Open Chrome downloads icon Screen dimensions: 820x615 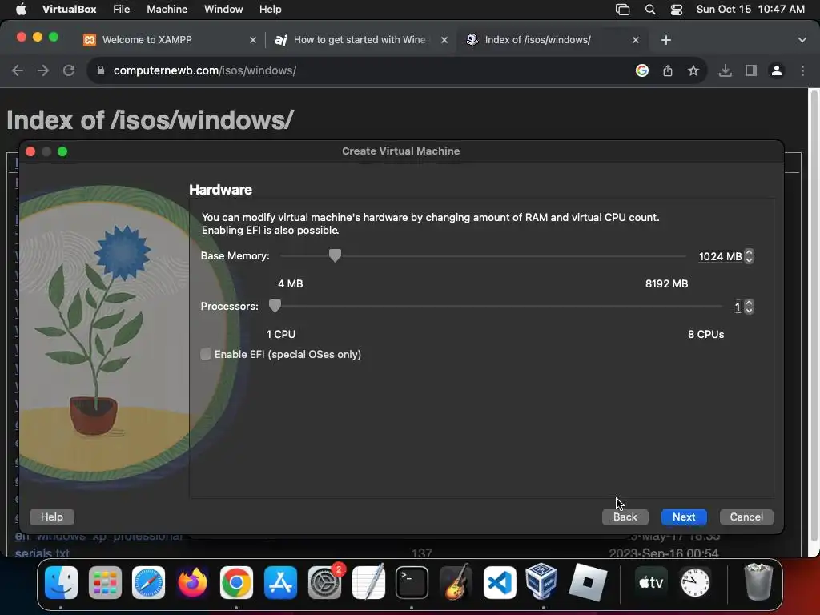click(x=725, y=70)
